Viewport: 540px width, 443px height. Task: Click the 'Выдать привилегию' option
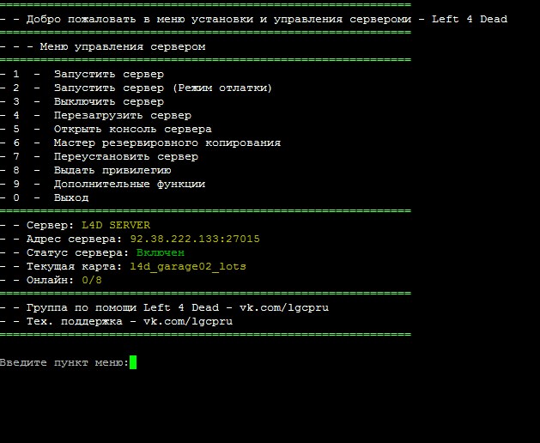[x=112, y=170]
